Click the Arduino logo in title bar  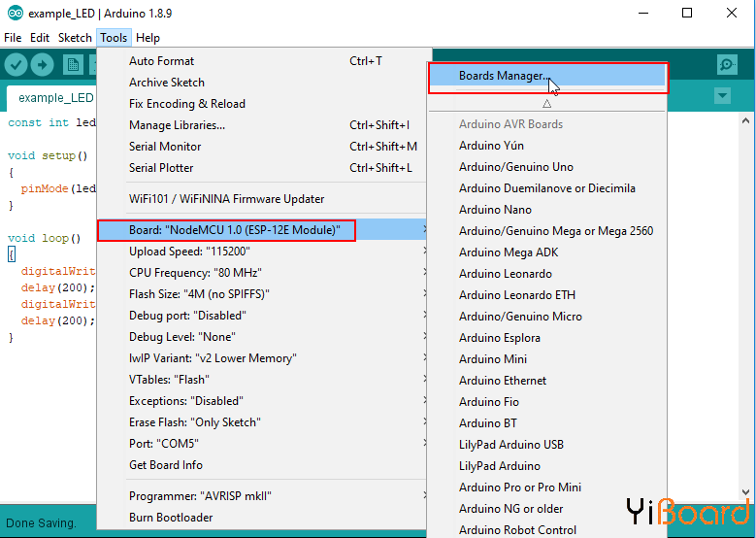click(15, 13)
